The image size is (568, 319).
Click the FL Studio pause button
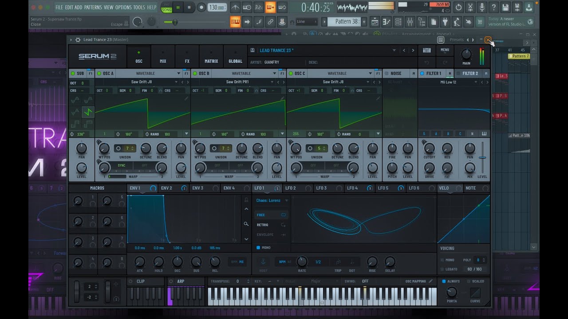pyautogui.click(x=178, y=8)
